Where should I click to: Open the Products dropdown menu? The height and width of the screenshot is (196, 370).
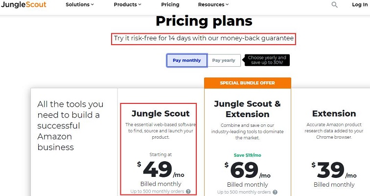[127, 5]
